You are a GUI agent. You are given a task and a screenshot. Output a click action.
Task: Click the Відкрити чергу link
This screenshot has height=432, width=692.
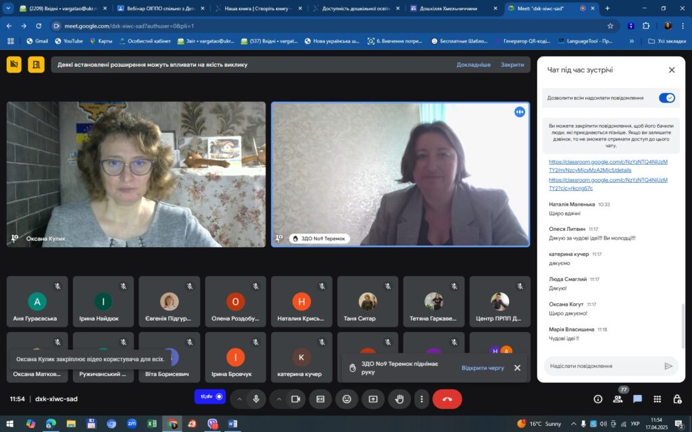(x=483, y=368)
